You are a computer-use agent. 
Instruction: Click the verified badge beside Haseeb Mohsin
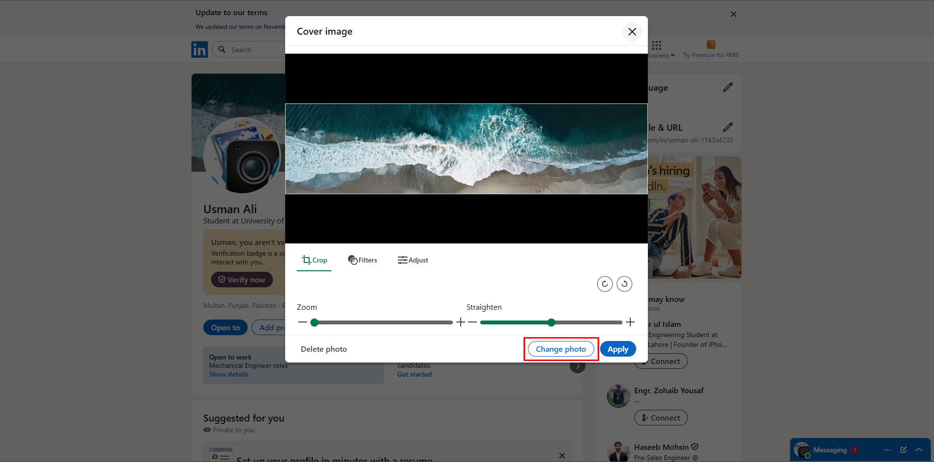click(x=695, y=447)
